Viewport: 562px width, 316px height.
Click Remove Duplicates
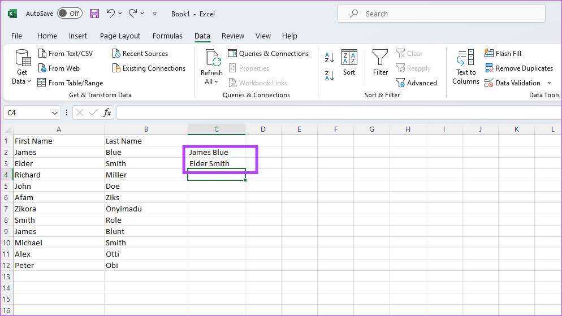tap(518, 68)
